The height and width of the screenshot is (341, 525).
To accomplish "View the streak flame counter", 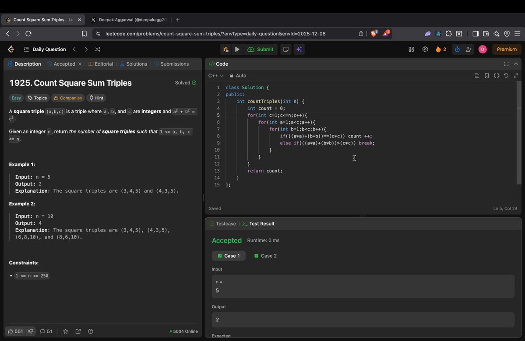I will point(440,49).
